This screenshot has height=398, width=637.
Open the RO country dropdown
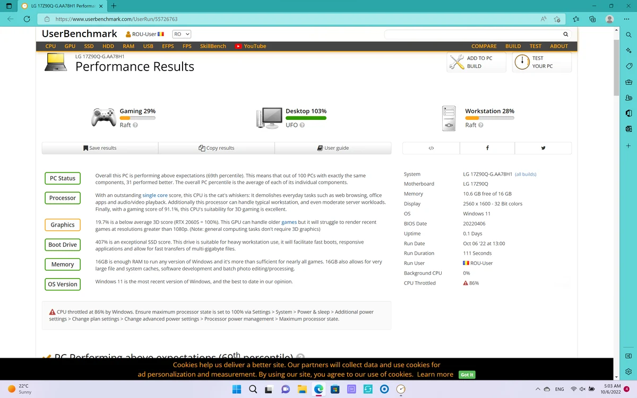pos(182,34)
